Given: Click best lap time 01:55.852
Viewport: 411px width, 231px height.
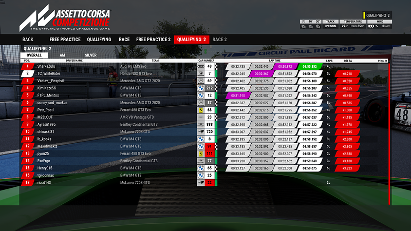Looking at the screenshot, I should pyautogui.click(x=310, y=67).
